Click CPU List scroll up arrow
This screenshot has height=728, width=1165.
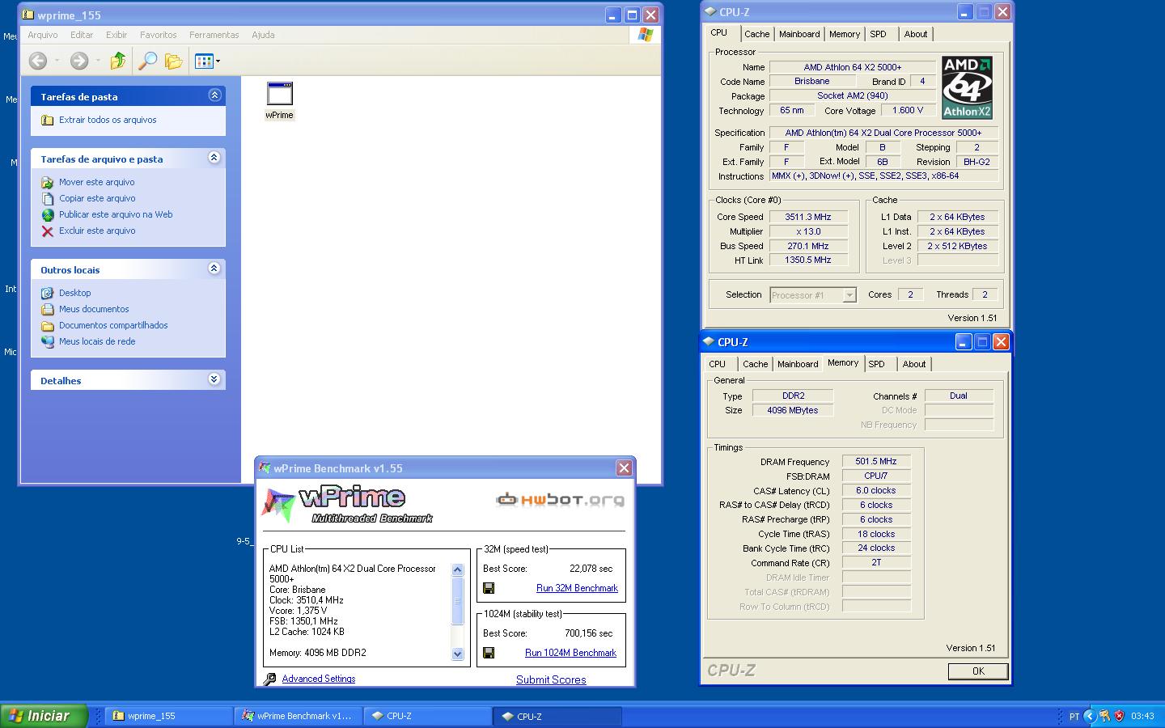[457, 569]
